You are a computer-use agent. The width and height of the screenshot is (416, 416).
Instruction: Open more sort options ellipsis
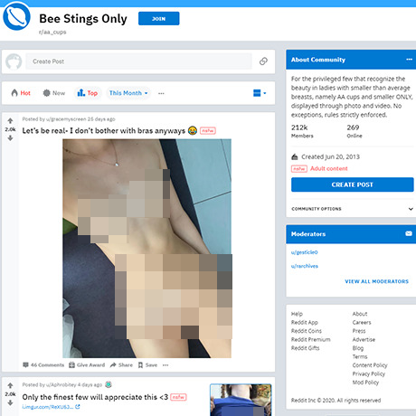(161, 93)
